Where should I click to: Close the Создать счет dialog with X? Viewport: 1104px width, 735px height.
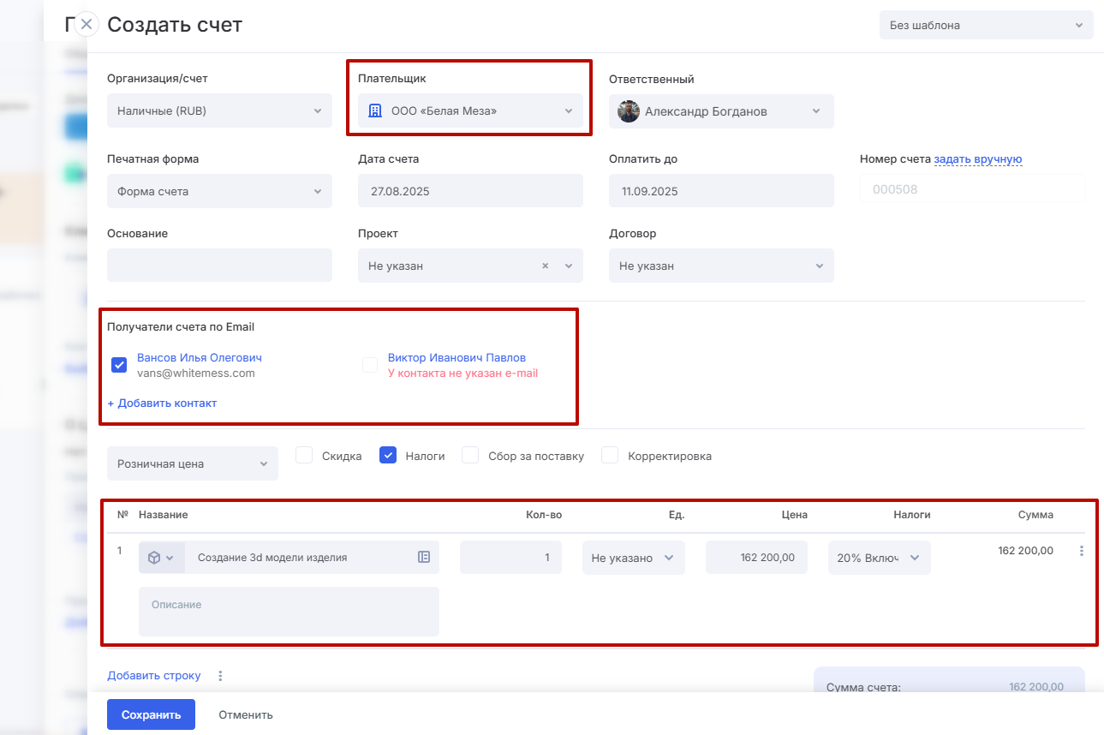click(87, 24)
